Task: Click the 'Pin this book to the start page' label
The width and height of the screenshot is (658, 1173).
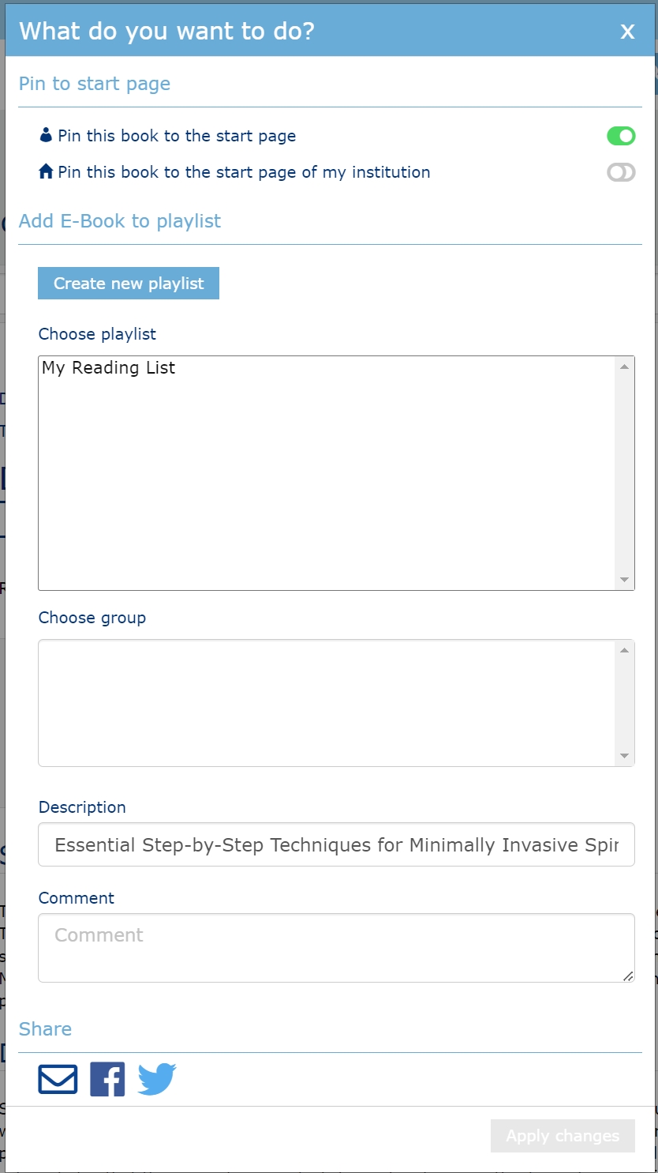Action: [x=177, y=136]
